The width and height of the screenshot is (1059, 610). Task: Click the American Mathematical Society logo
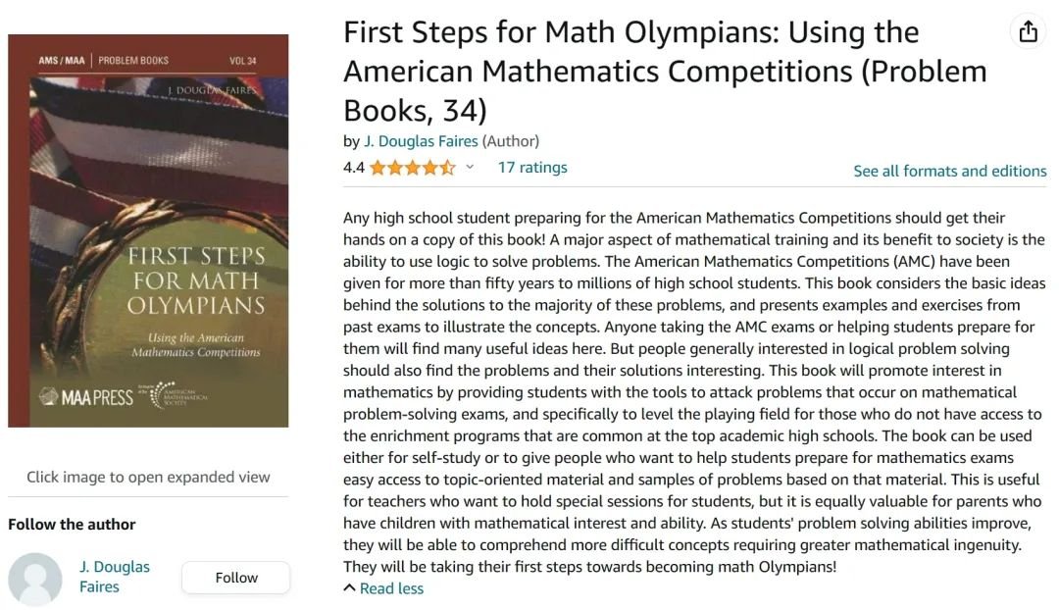tap(174, 394)
